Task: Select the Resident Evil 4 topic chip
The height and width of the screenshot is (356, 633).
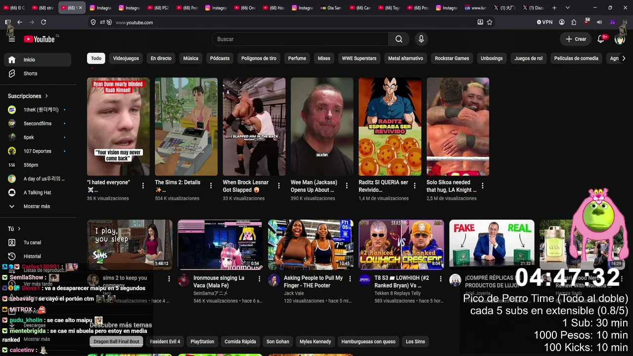Action: pyautogui.click(x=165, y=342)
